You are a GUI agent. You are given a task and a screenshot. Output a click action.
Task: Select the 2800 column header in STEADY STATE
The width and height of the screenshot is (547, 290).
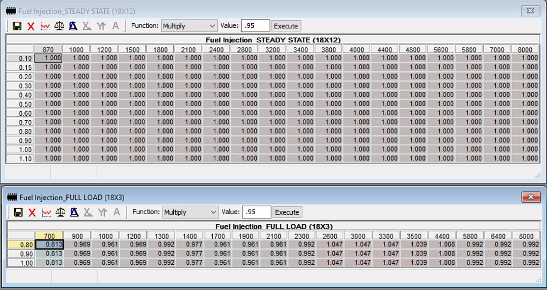point(245,50)
